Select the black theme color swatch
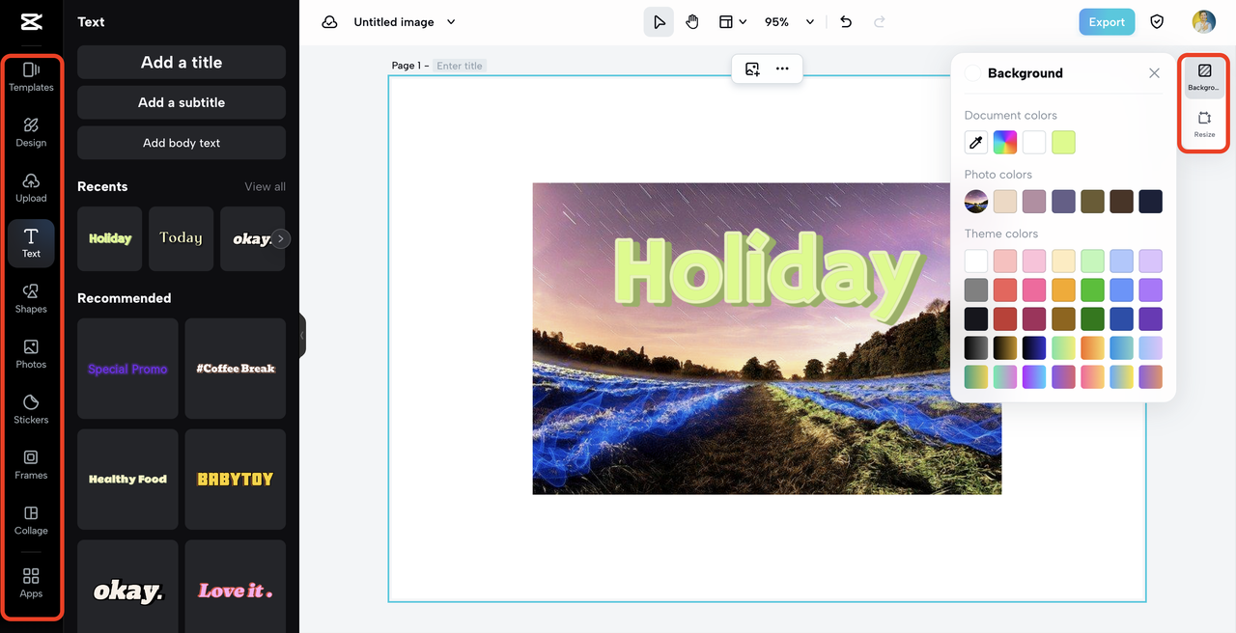This screenshot has width=1236, height=633. click(x=976, y=318)
